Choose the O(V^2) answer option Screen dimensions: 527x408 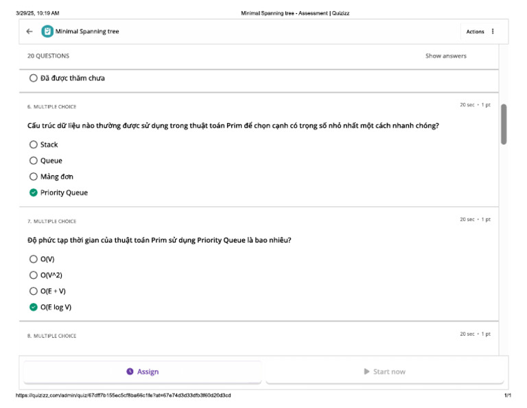coord(34,275)
